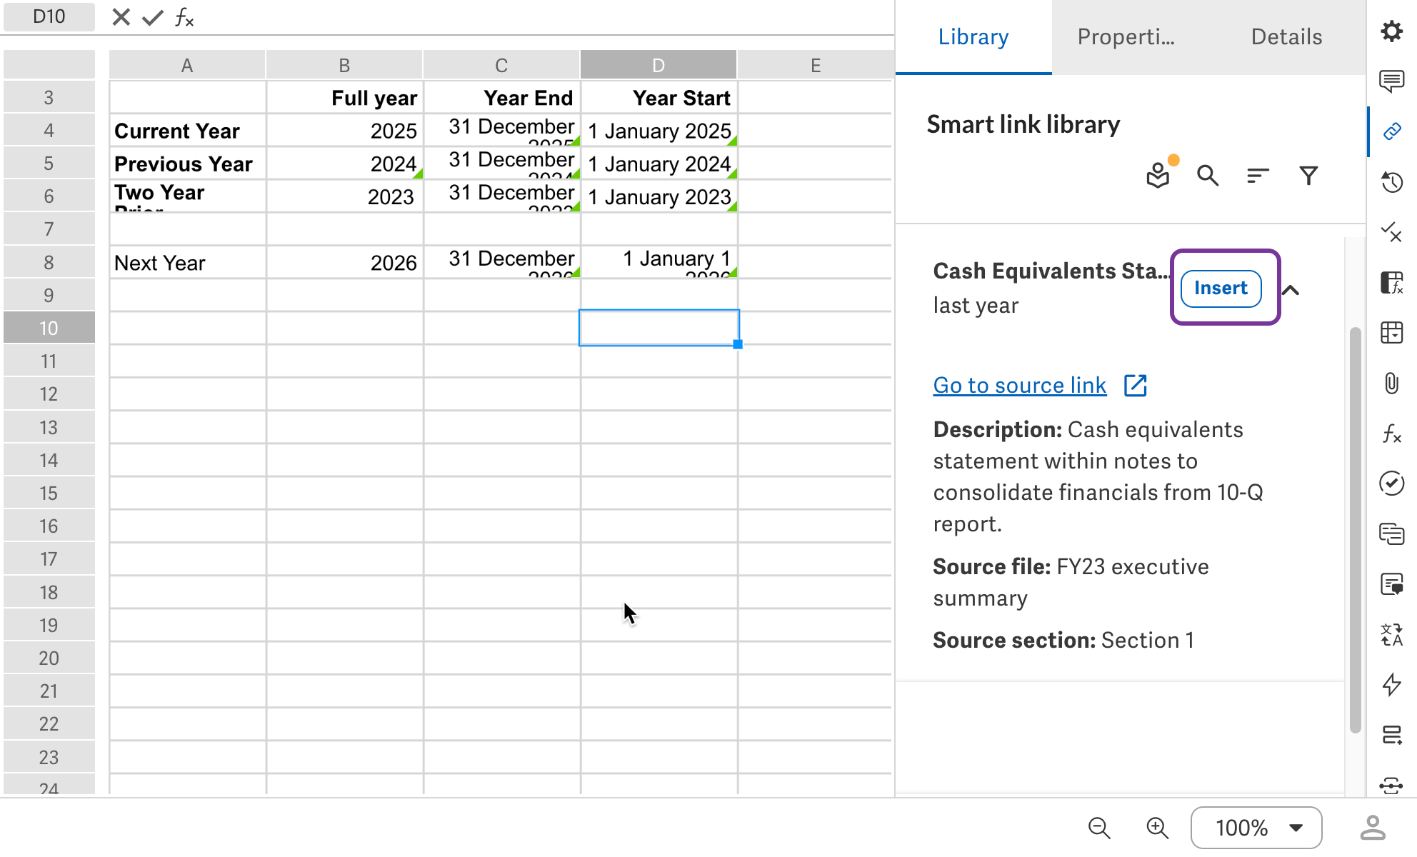Click the library learning icon with notification dot

(1157, 175)
